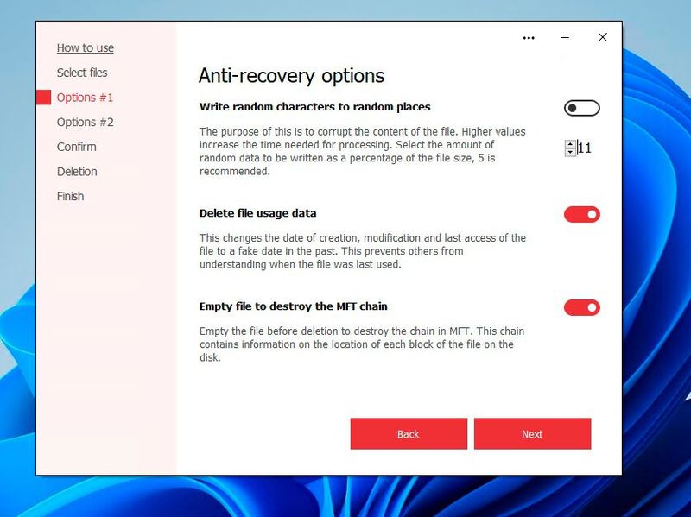This screenshot has height=517, width=691.
Task: Jump to the "Deletion" step
Action: click(x=76, y=171)
